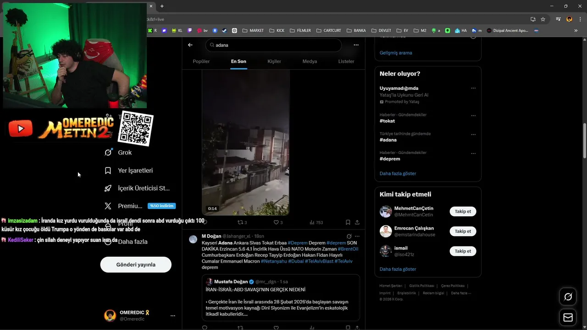Follow Emrecan Çalışkan
The image size is (587, 330).
(463, 231)
